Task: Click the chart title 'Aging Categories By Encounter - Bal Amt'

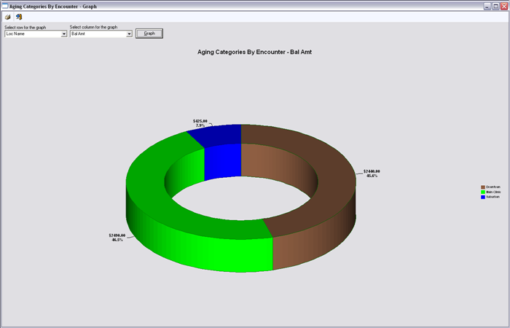Action: pos(254,52)
